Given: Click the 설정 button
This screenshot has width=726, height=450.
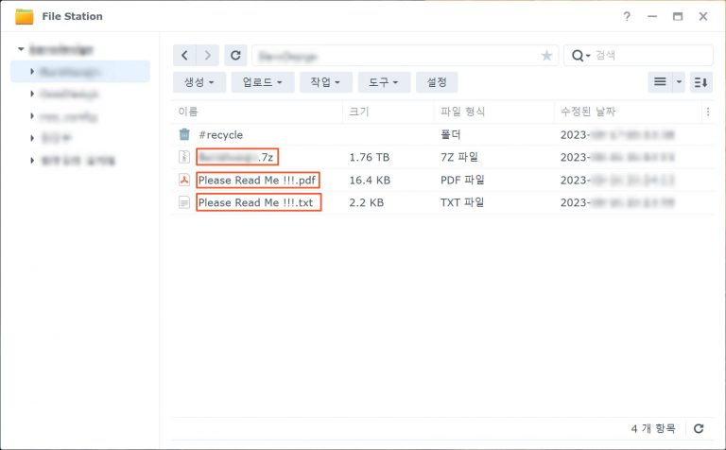Looking at the screenshot, I should coord(437,82).
